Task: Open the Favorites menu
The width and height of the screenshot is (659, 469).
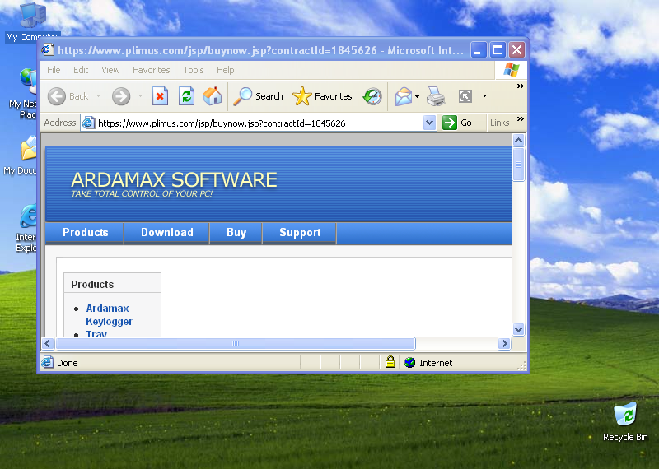Action: [x=152, y=70]
